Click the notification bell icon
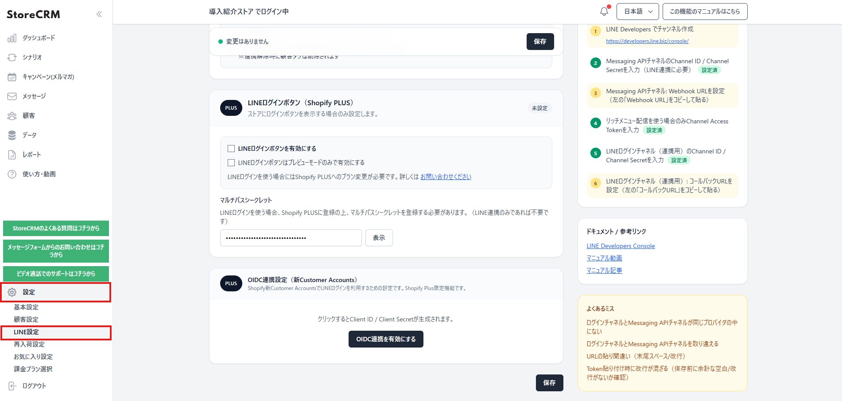Screen dimensions: 842x401 pyautogui.click(x=604, y=11)
